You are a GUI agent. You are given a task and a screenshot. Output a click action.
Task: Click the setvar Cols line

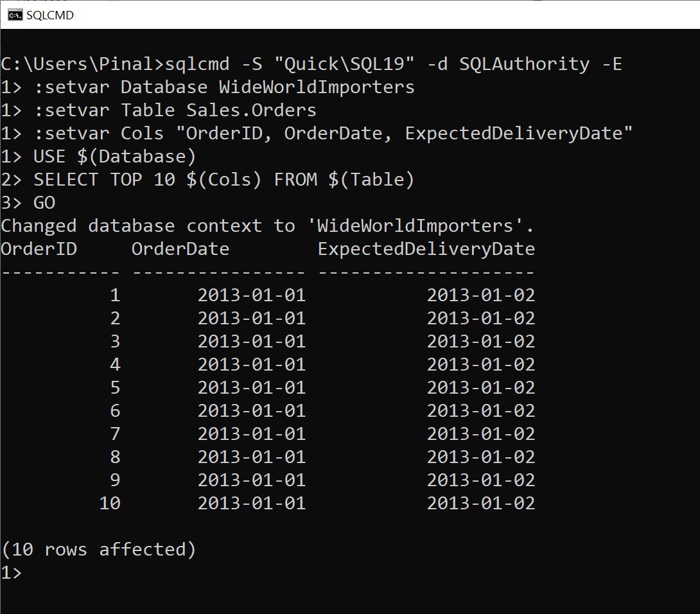(x=318, y=133)
